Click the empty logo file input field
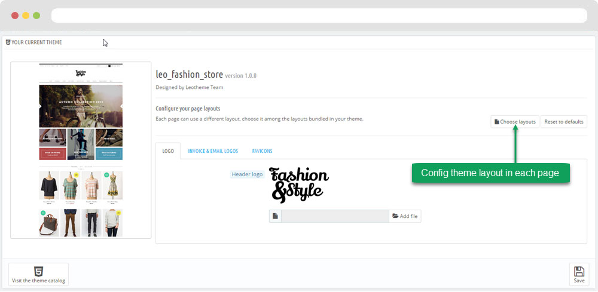 click(335, 216)
